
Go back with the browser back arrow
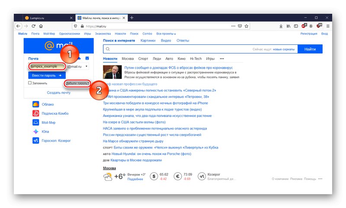(x=18, y=26)
